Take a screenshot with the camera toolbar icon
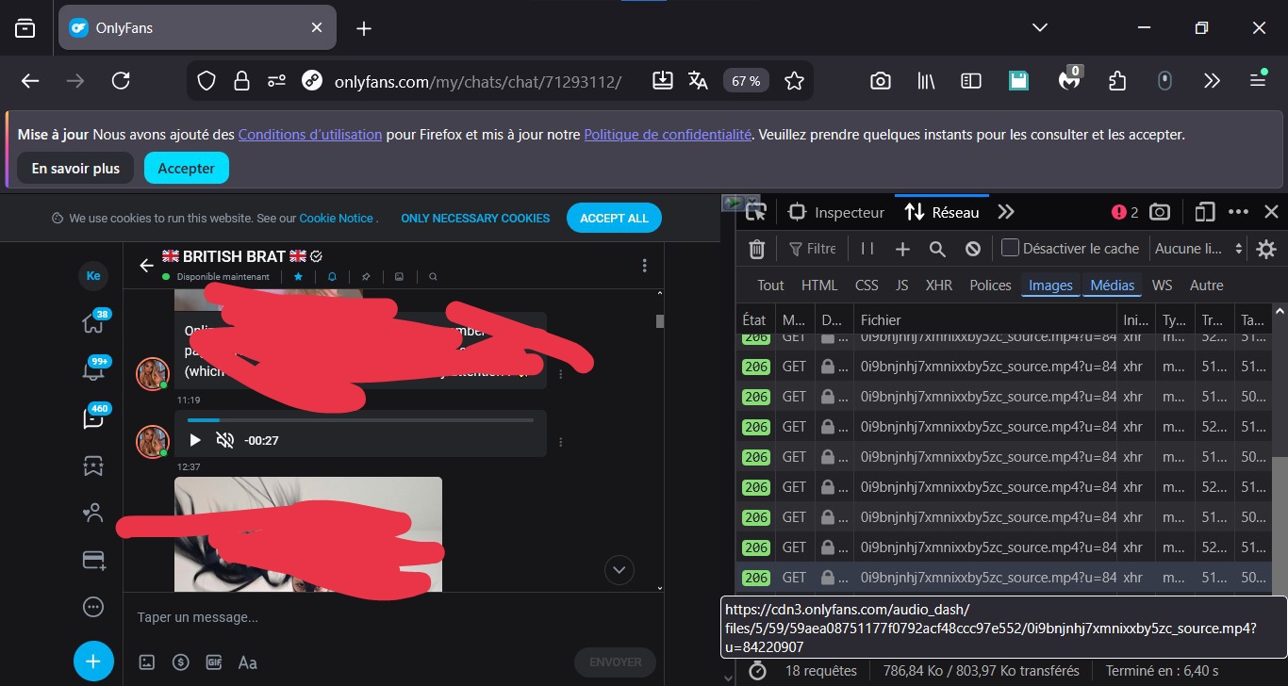Screen dimensions: 1288x686 [880, 81]
